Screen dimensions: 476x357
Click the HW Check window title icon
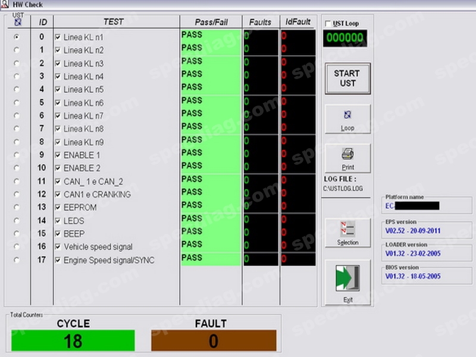click(x=5, y=5)
